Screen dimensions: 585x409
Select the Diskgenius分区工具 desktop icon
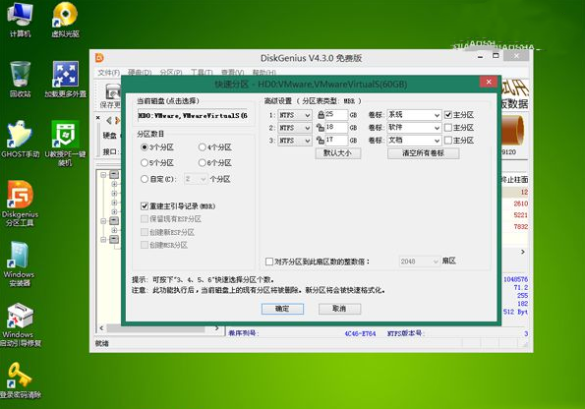coord(20,204)
